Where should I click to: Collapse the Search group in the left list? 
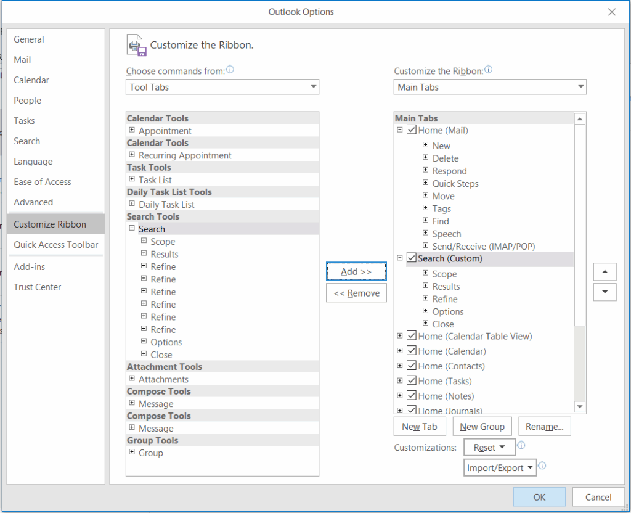[131, 228]
